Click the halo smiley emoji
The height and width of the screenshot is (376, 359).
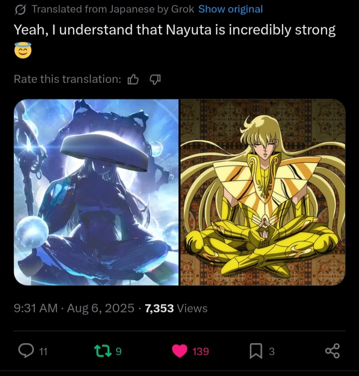point(23,50)
